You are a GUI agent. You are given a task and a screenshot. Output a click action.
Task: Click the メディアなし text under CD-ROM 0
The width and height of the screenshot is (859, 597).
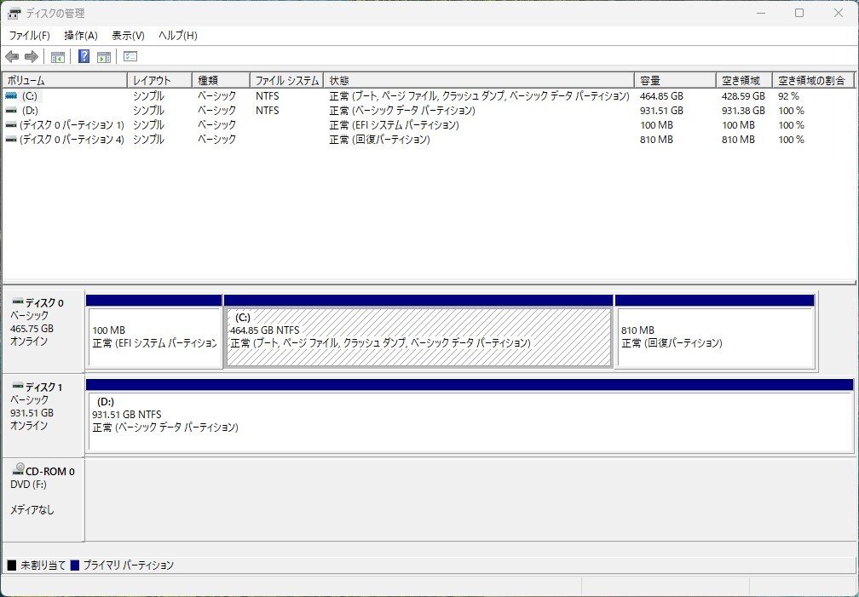(32, 510)
